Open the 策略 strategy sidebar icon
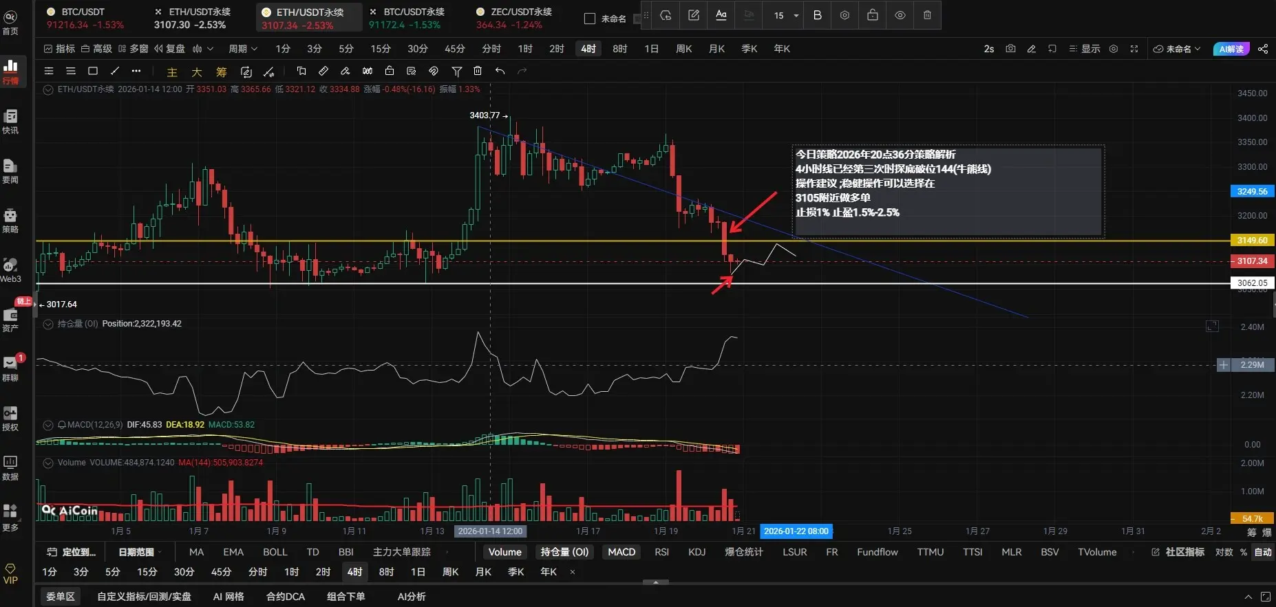The image size is (1276, 607). pos(11,221)
